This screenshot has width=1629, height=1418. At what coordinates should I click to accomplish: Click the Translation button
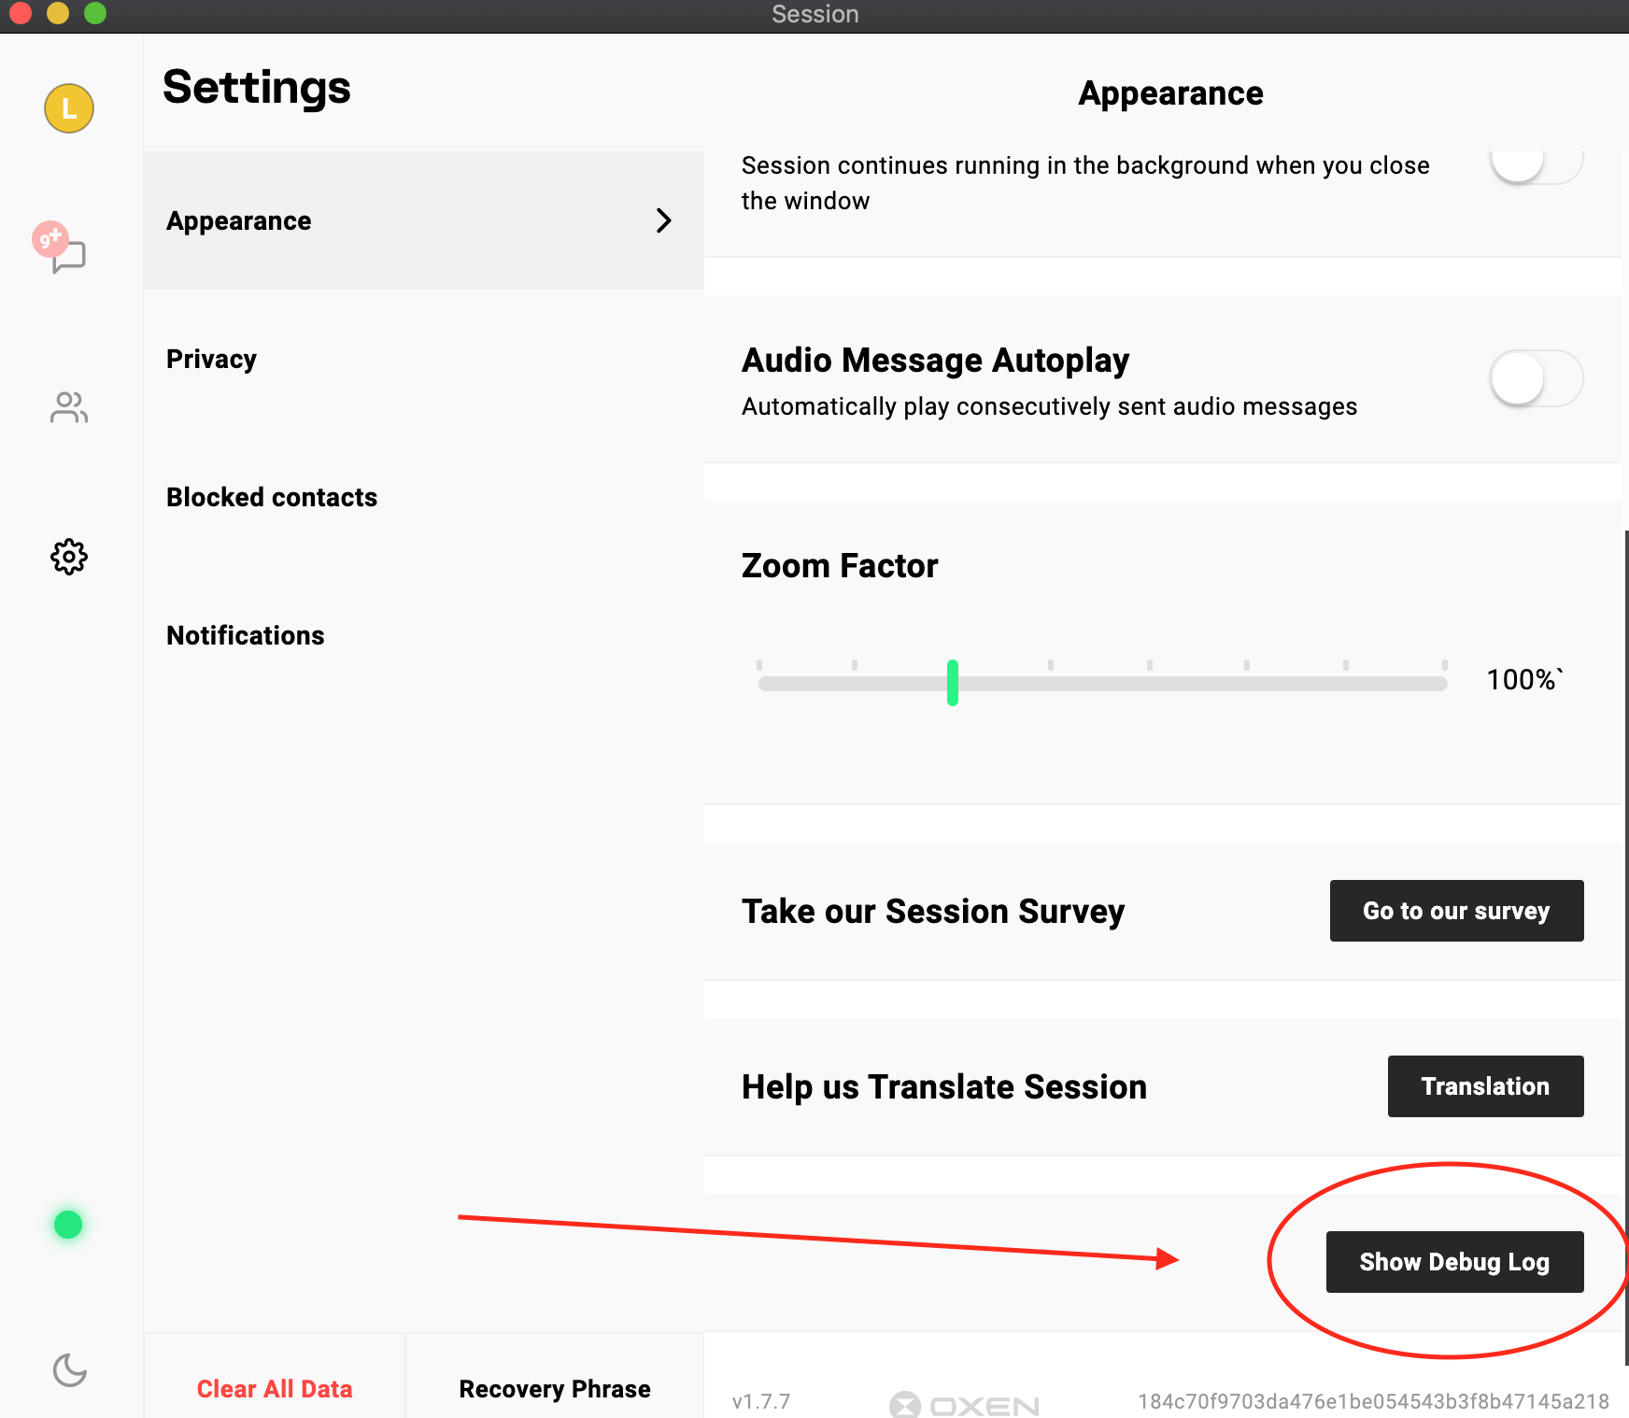tap(1484, 1086)
